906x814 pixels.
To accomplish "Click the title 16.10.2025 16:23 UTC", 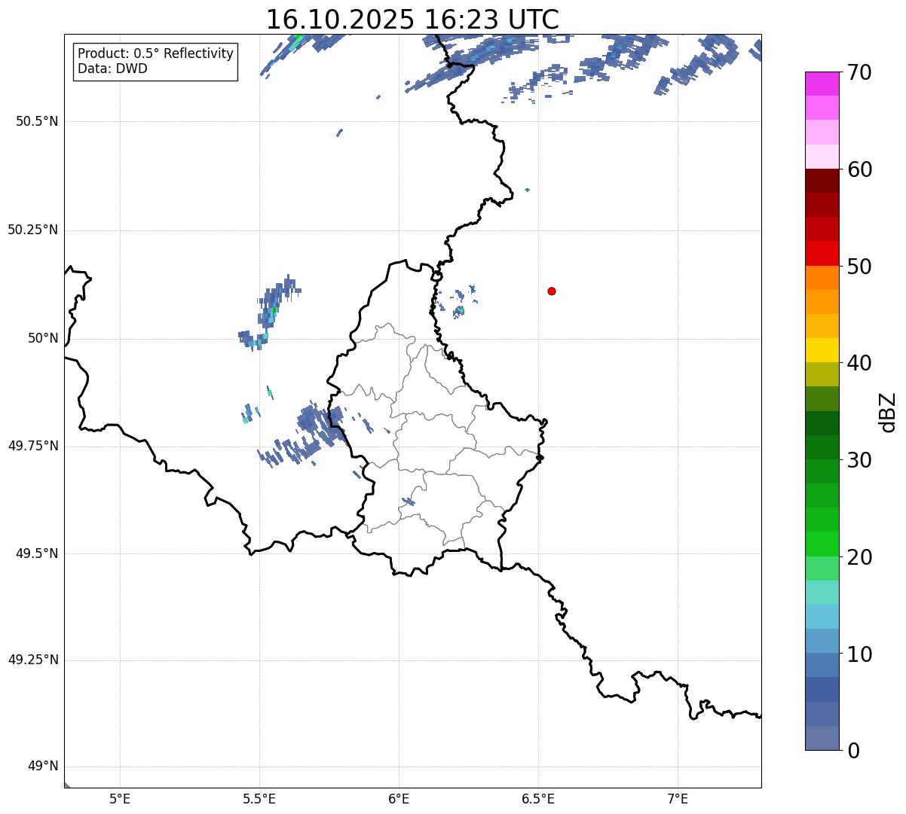I will point(412,19).
